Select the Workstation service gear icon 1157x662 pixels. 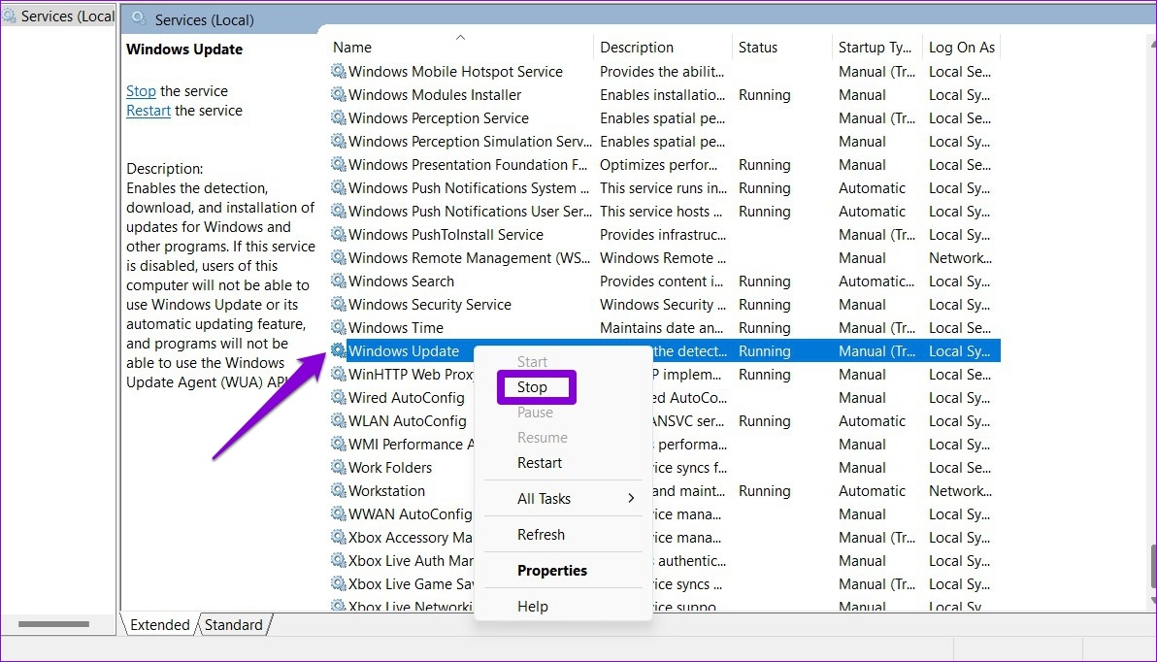[x=338, y=491]
